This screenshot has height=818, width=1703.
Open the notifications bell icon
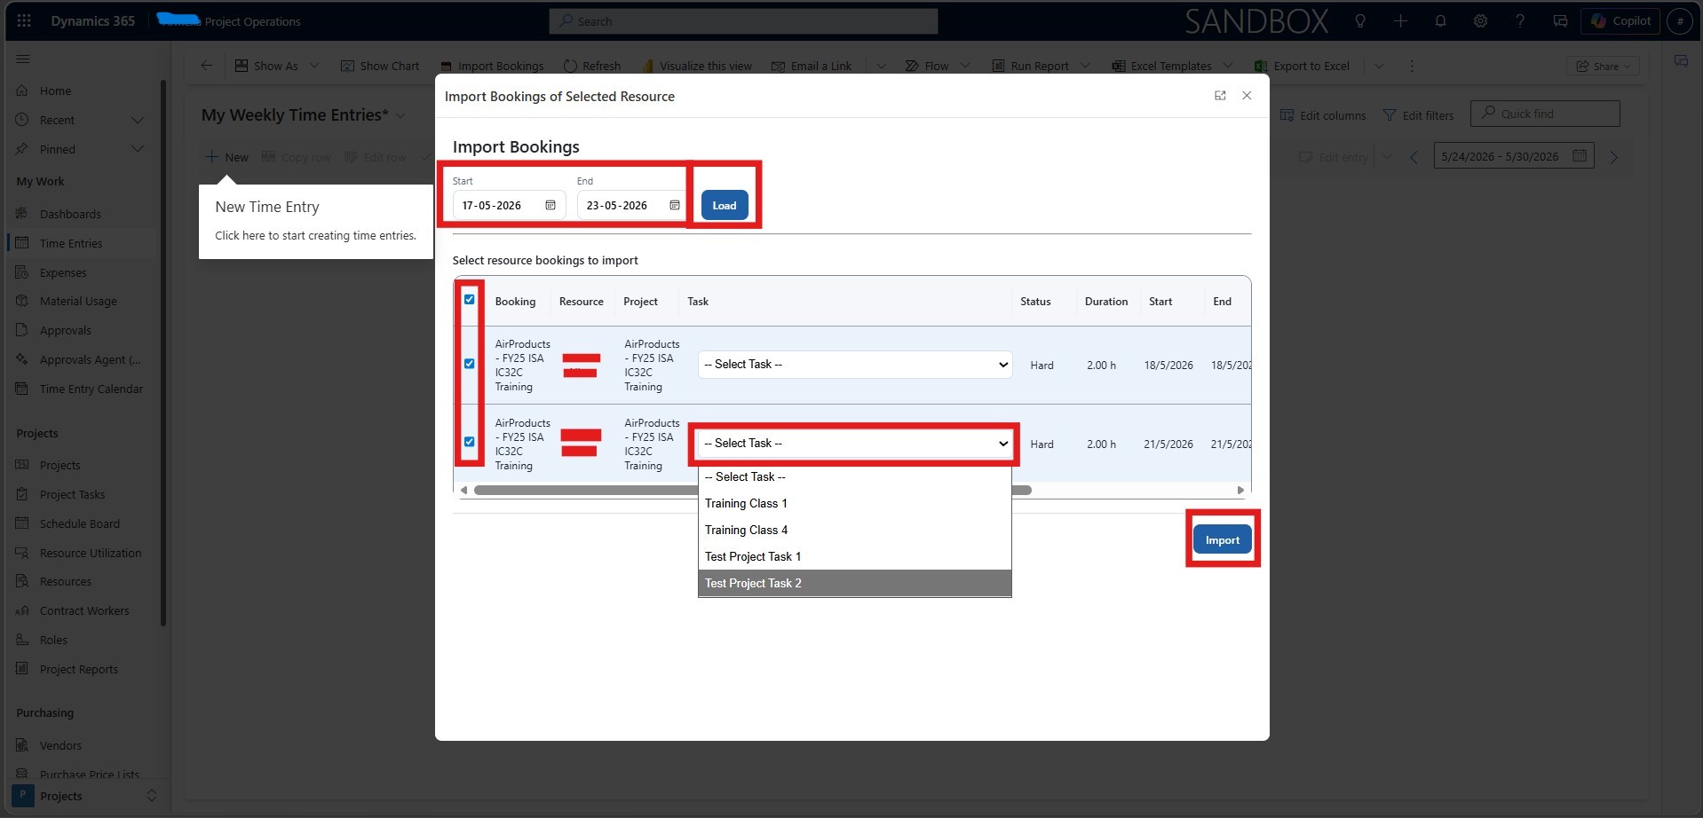click(1440, 21)
